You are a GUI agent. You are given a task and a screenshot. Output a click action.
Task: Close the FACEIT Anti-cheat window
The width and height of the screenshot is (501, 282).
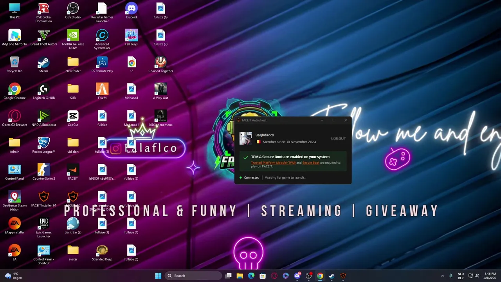click(x=346, y=120)
